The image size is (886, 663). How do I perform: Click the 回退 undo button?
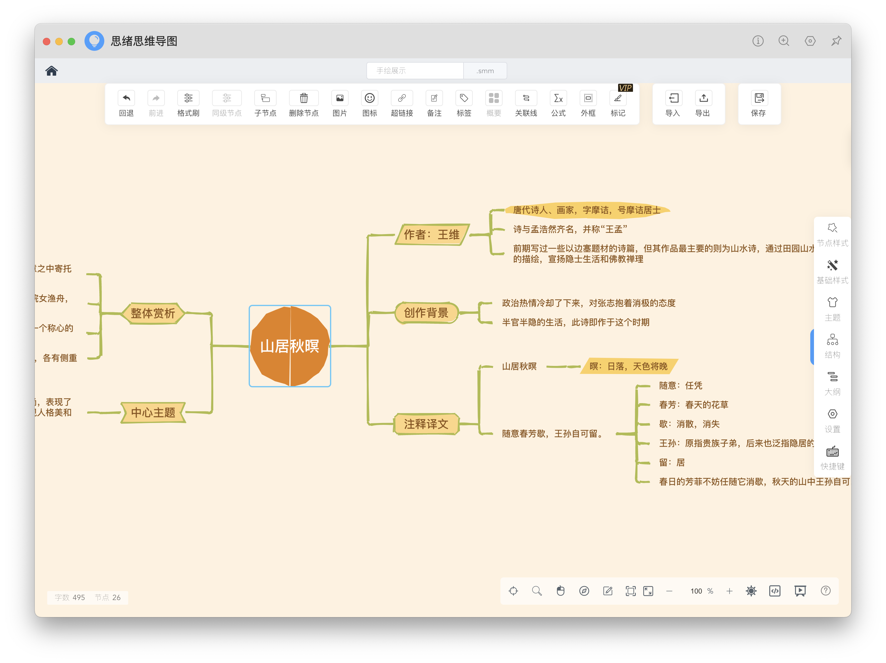pyautogui.click(x=126, y=104)
